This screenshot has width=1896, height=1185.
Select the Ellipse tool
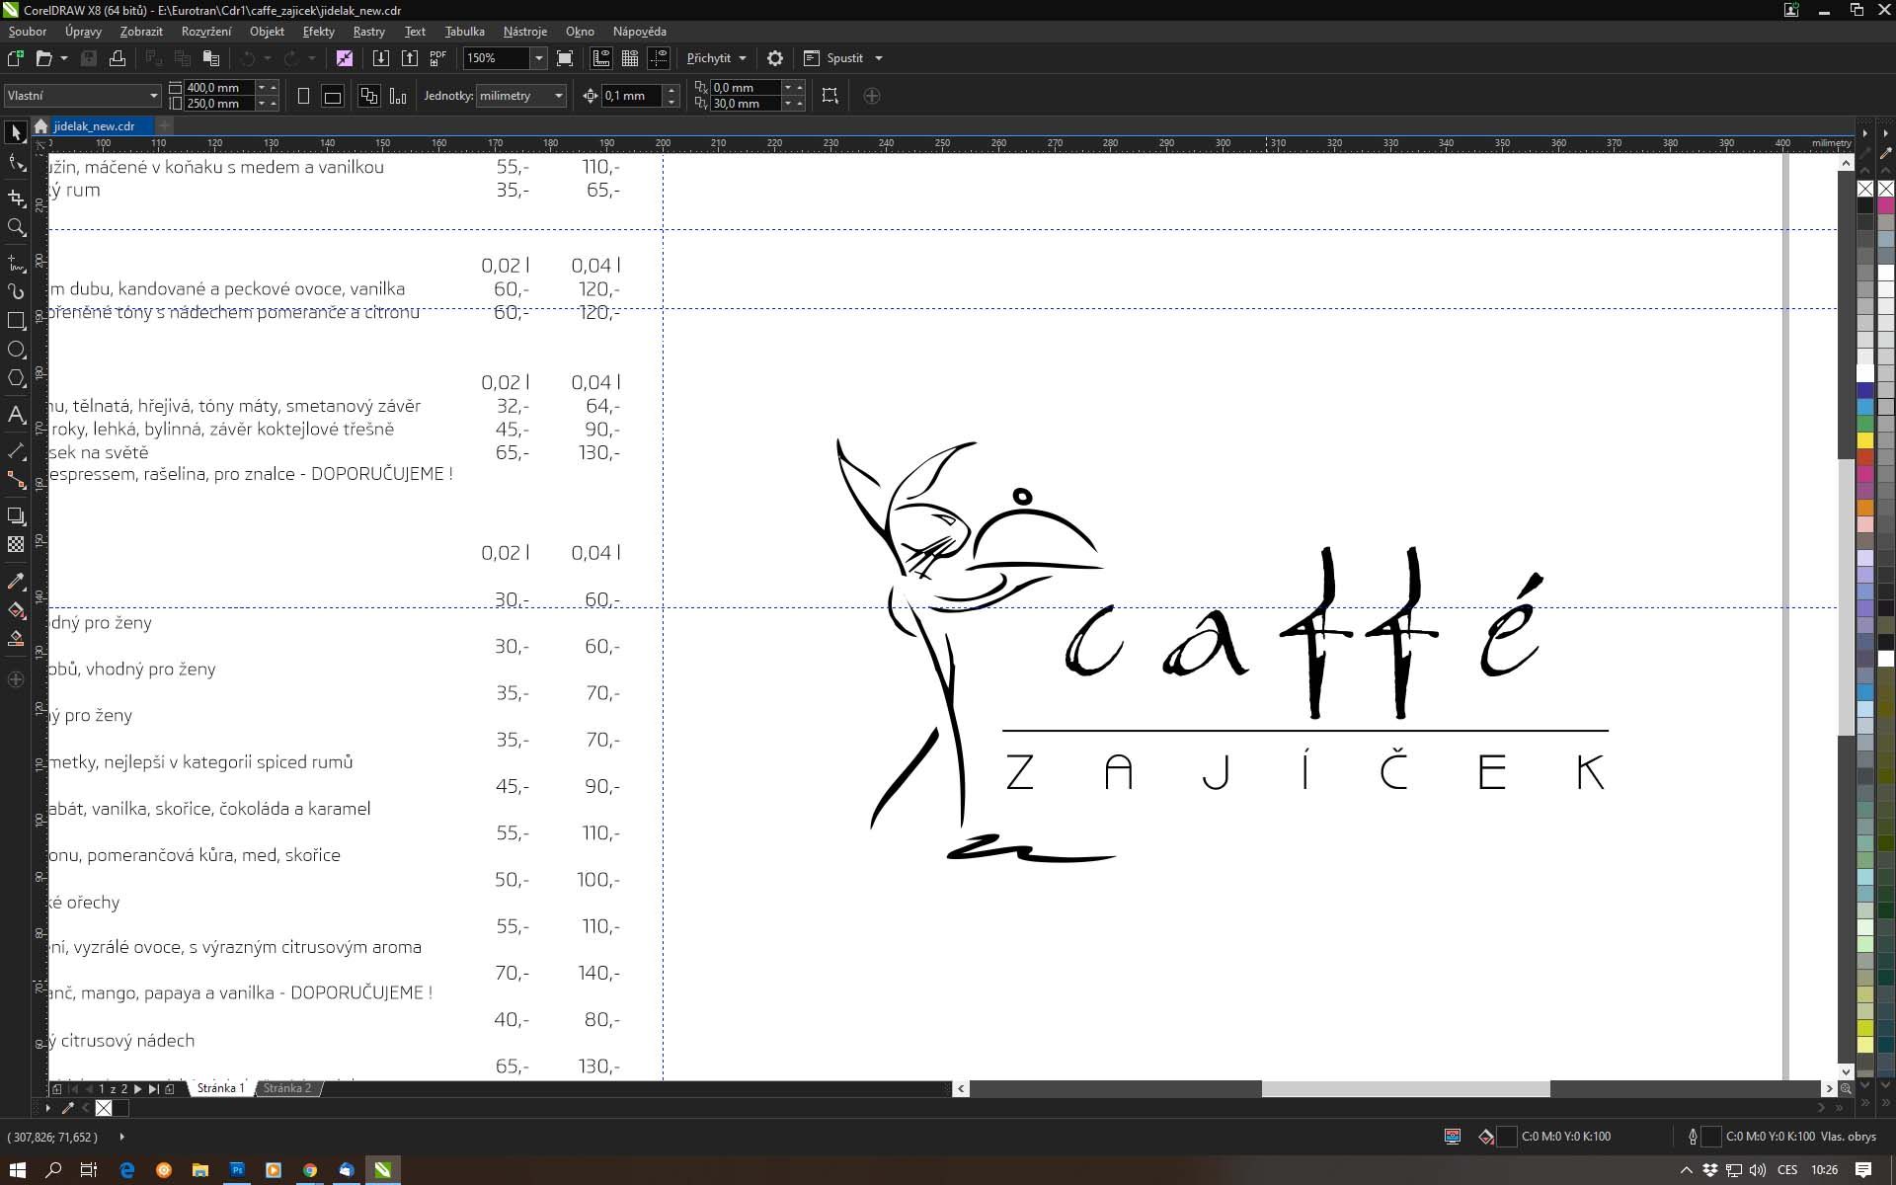16,350
